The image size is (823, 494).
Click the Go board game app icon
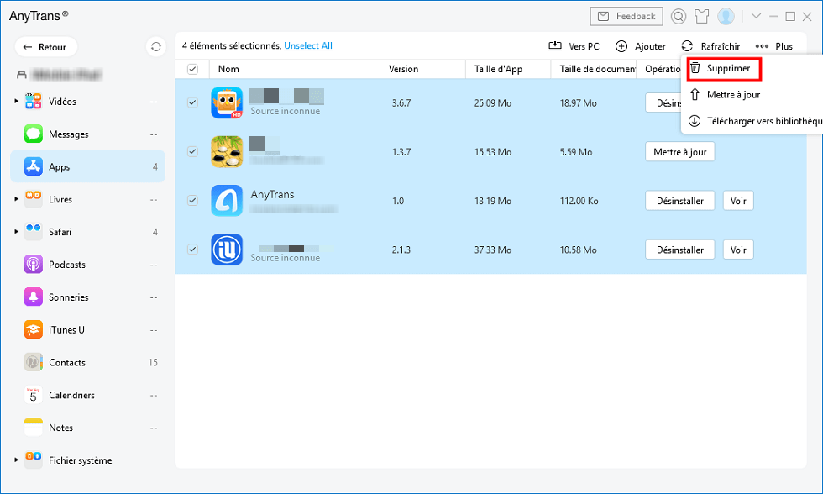point(227,151)
